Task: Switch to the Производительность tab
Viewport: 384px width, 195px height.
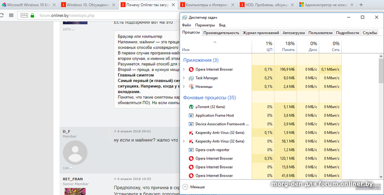Action: [x=221, y=33]
